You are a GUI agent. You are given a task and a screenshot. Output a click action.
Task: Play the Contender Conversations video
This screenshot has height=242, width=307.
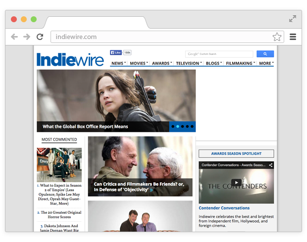pos(236,182)
